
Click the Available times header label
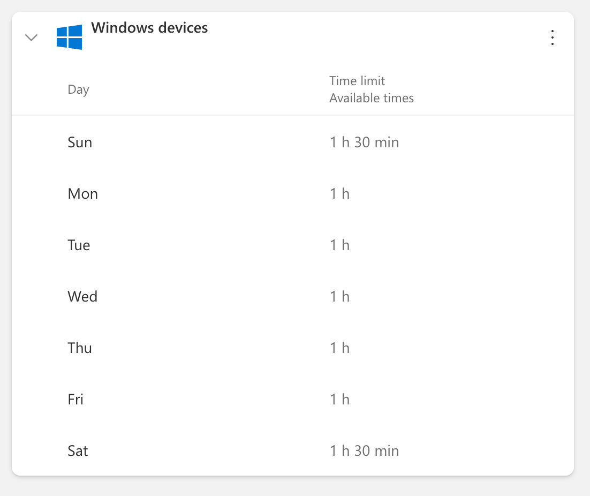372,99
